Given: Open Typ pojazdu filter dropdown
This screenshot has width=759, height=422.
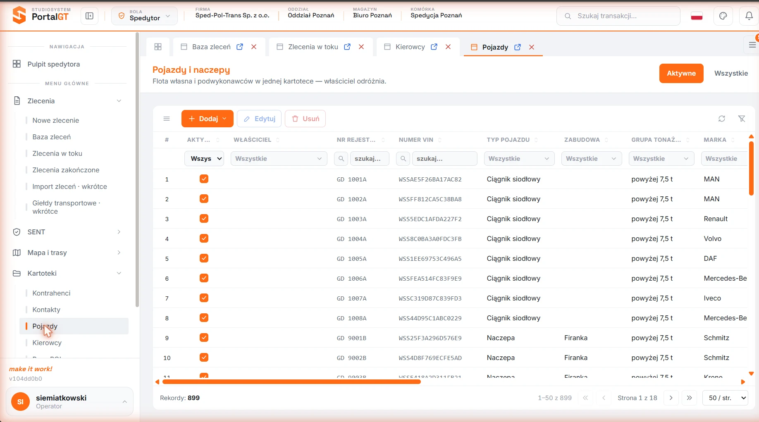Looking at the screenshot, I should (x=519, y=159).
